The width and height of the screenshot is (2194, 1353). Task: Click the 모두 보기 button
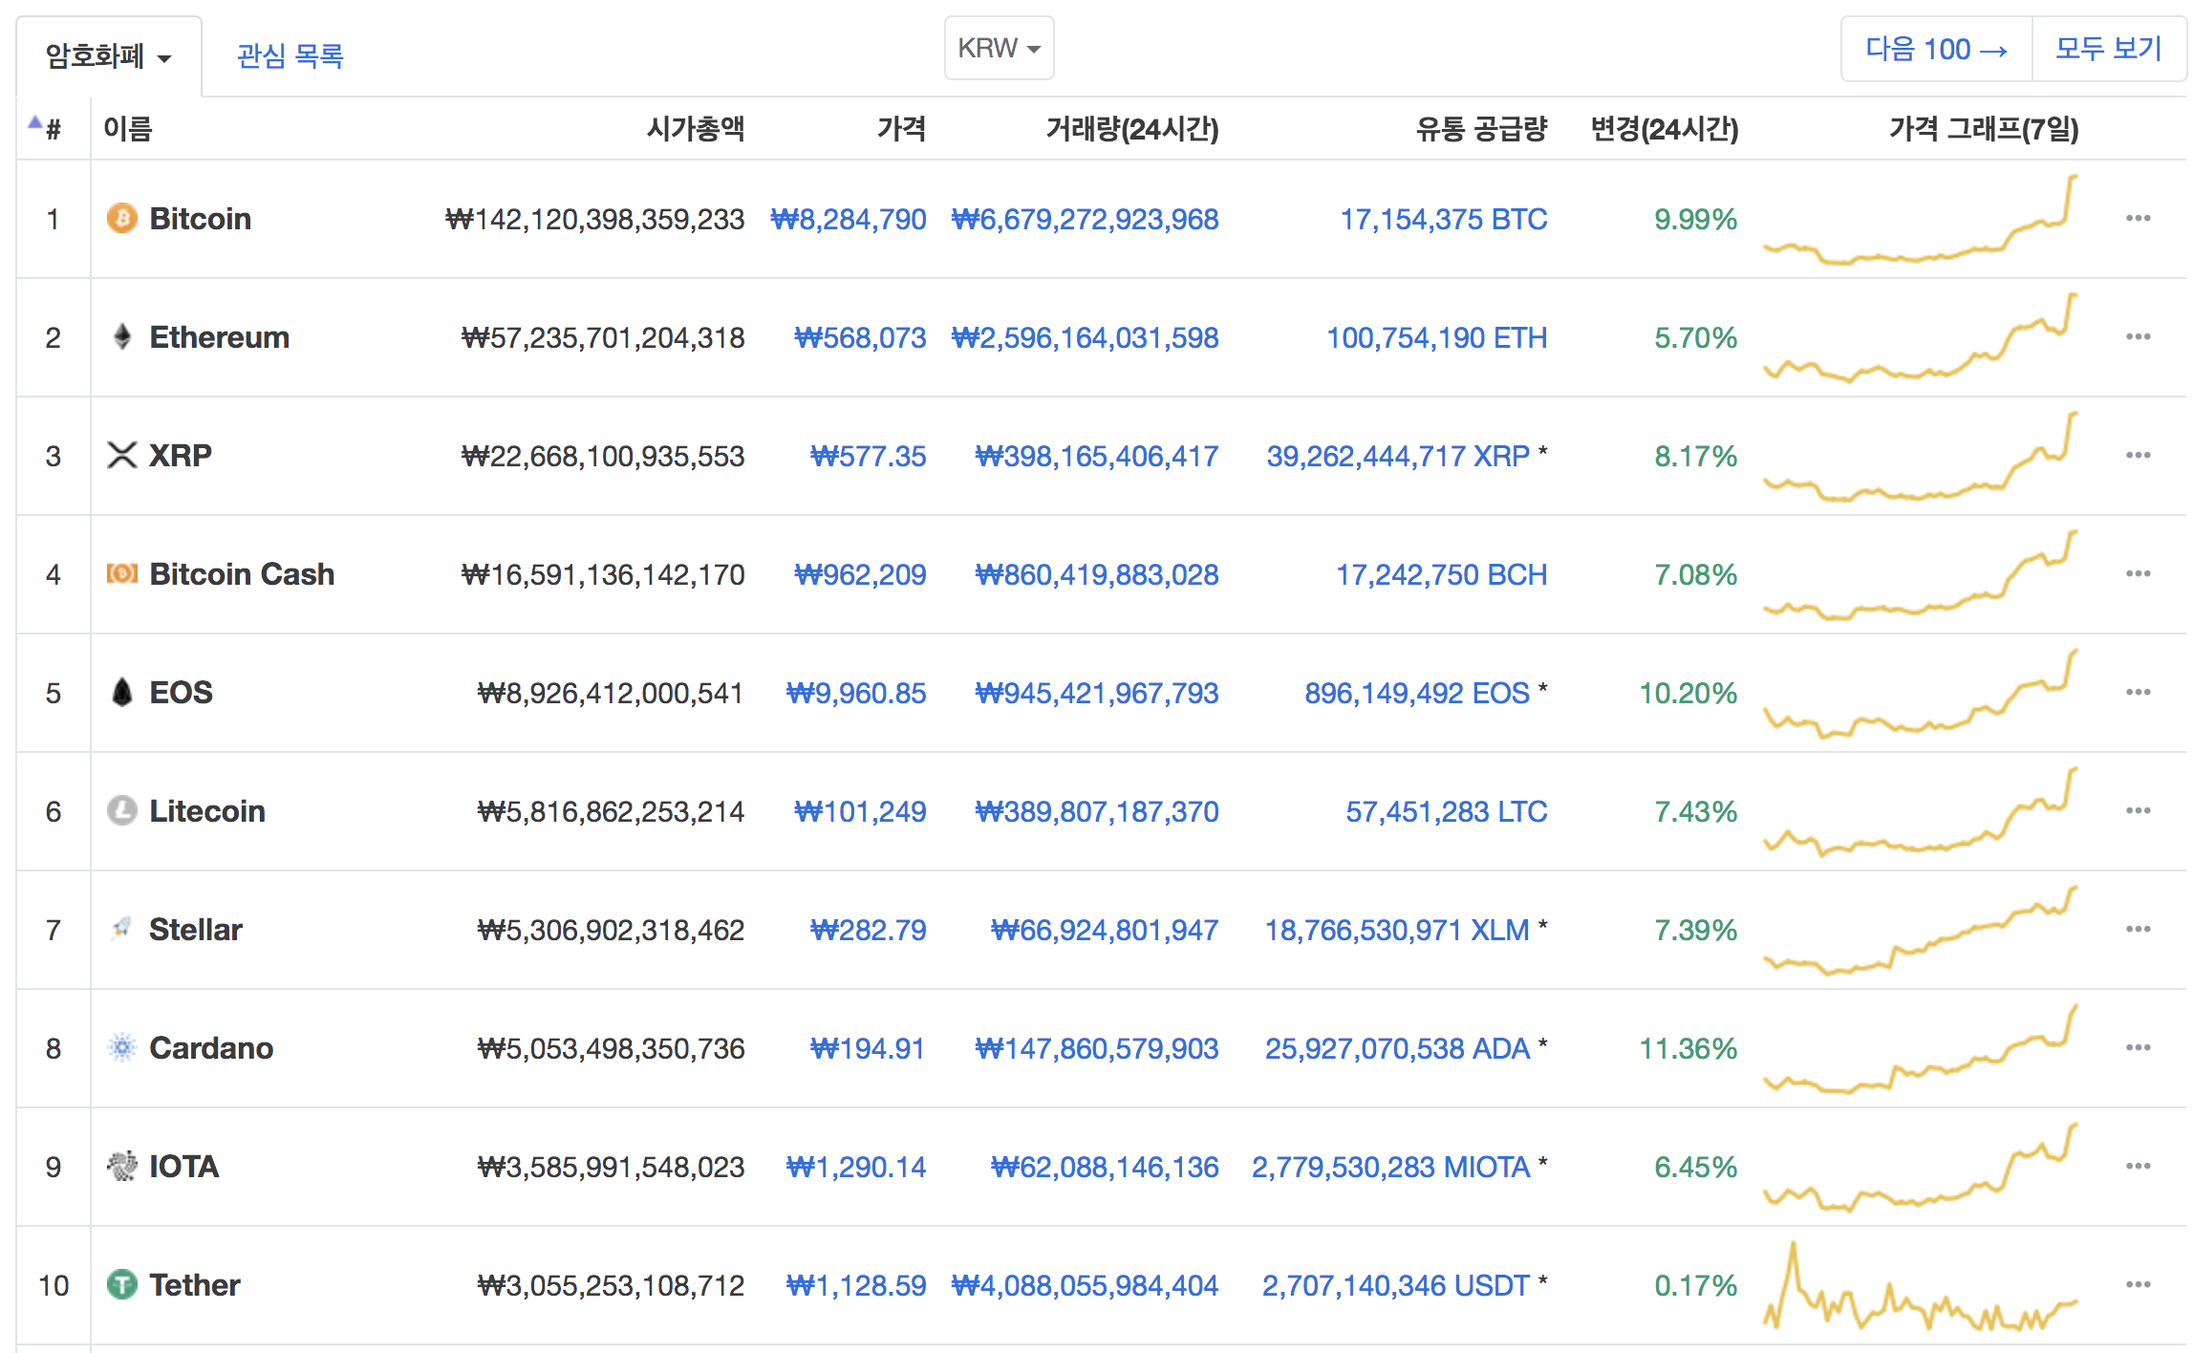click(2108, 49)
